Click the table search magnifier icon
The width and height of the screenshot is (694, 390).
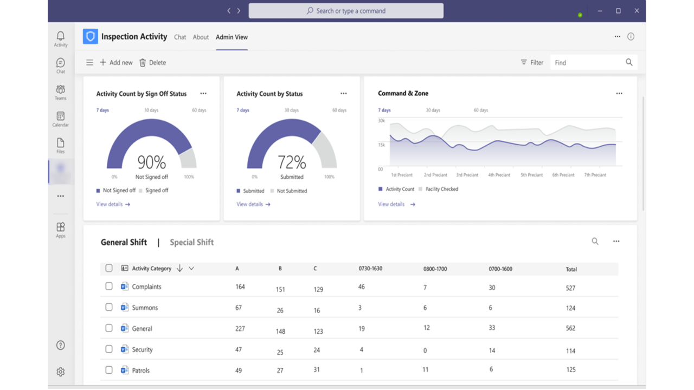point(595,242)
